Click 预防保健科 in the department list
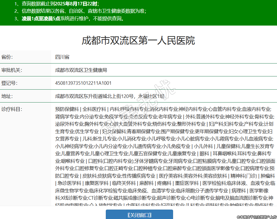Image resolution: width=277 pixels, height=219 pixels. (x=67, y=109)
